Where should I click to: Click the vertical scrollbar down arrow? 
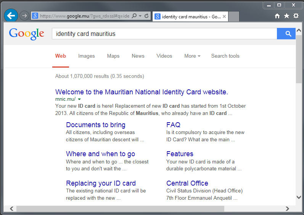(299, 197)
